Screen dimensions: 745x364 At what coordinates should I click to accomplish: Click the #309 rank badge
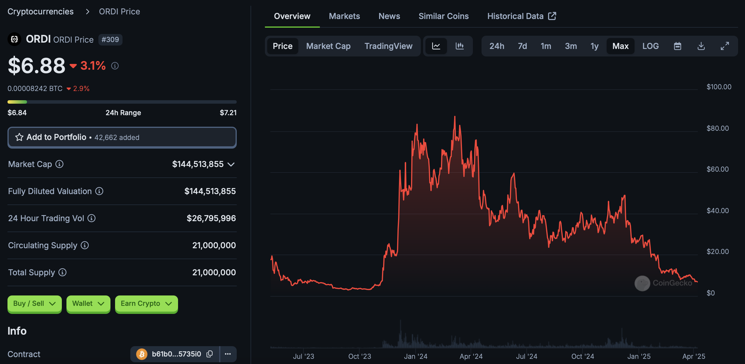pos(110,39)
